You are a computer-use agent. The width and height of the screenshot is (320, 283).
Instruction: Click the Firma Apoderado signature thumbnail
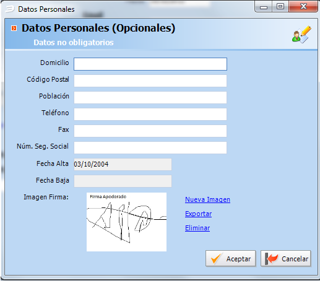126,222
